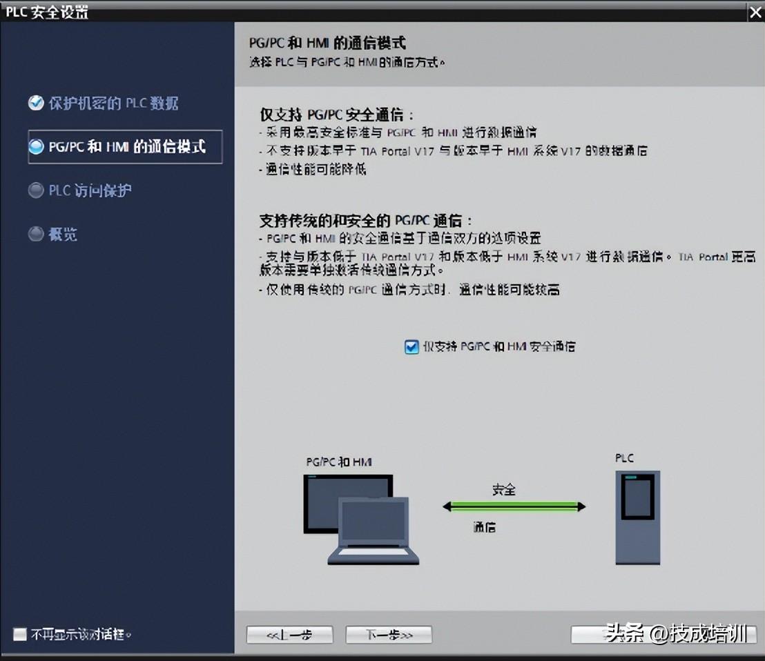Click the gray circle icon beside PLC 访问保护
This screenshot has height=661, width=765.
click(36, 190)
